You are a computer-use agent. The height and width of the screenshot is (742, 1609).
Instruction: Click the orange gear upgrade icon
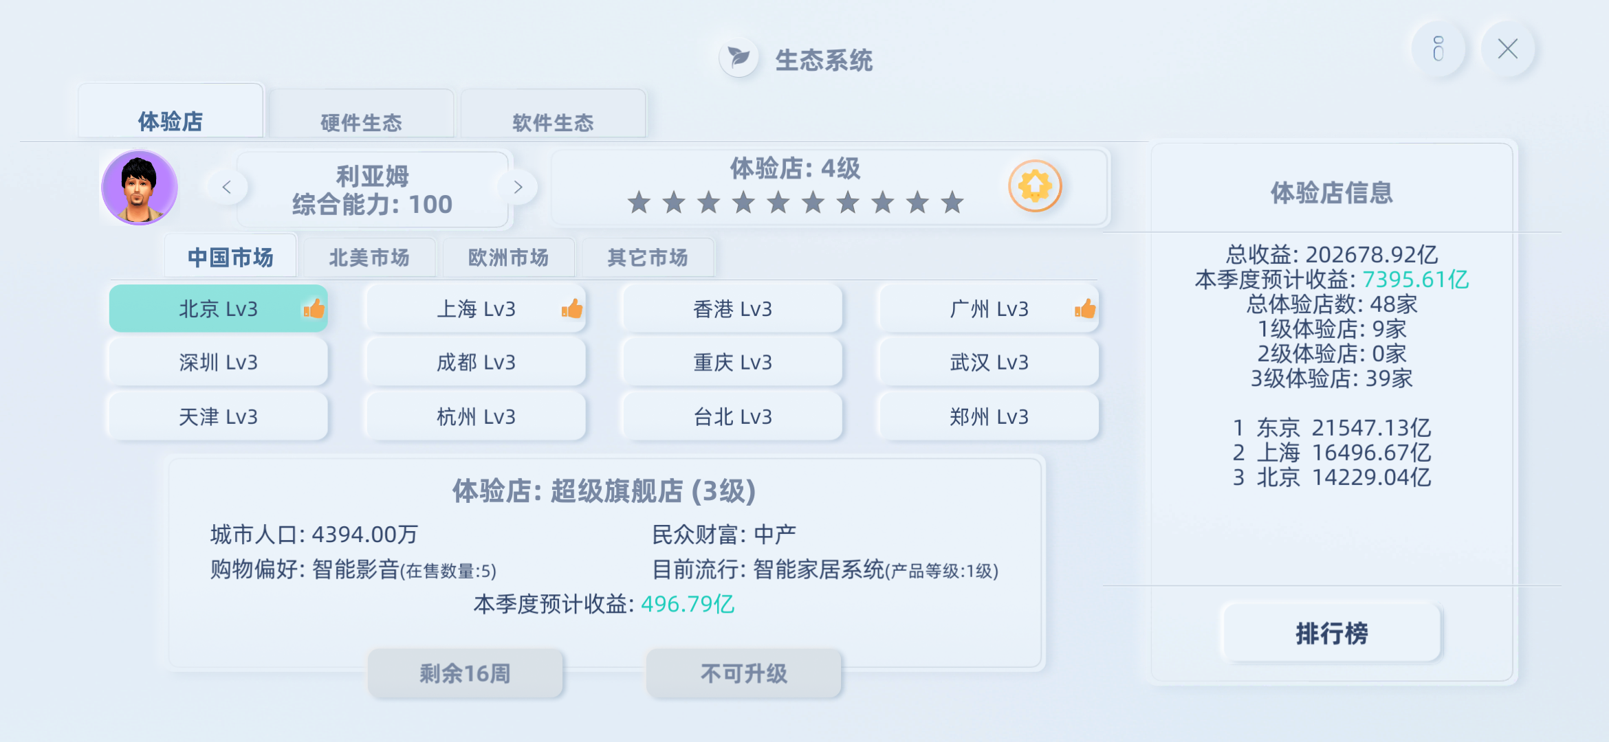[1035, 186]
